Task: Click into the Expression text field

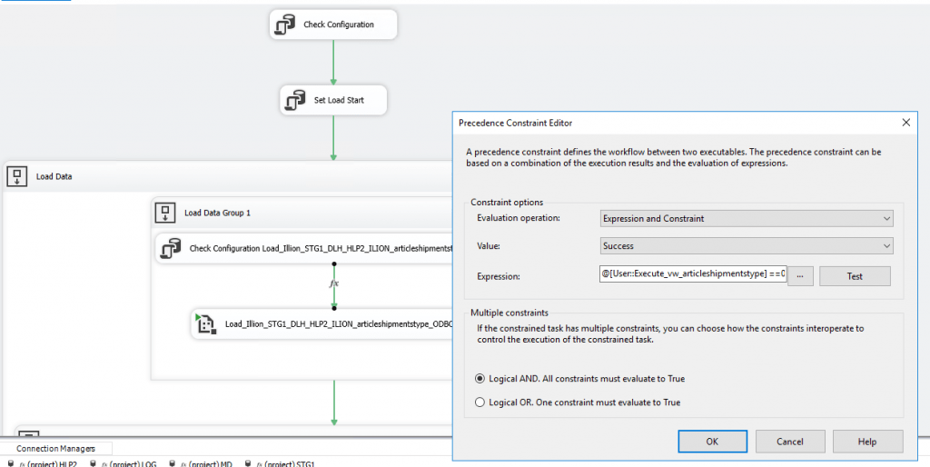Action: coord(690,276)
